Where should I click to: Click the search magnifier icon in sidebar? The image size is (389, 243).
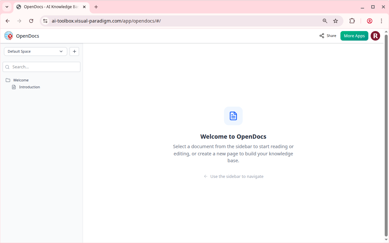(7, 67)
